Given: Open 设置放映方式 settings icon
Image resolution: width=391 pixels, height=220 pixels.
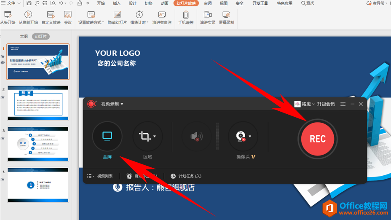Looking at the screenshot, I should (91, 15).
